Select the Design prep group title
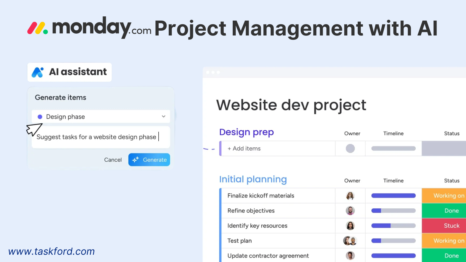 tap(246, 132)
